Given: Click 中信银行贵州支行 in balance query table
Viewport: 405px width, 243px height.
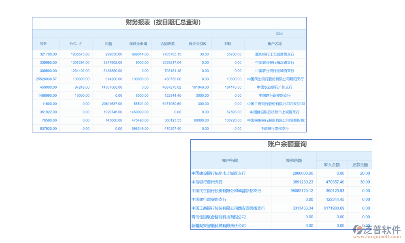Looking at the screenshot, I should pos(207,182).
